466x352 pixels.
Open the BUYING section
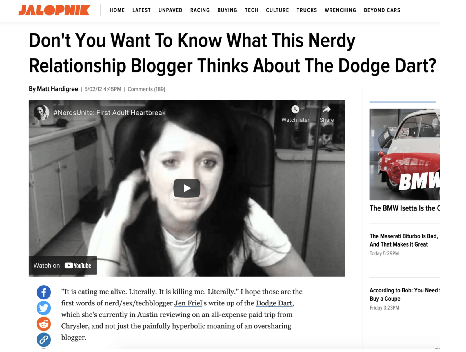(227, 10)
